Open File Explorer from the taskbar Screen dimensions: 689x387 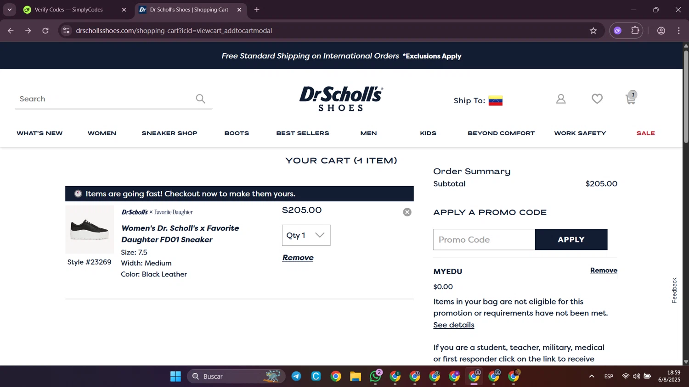point(356,376)
